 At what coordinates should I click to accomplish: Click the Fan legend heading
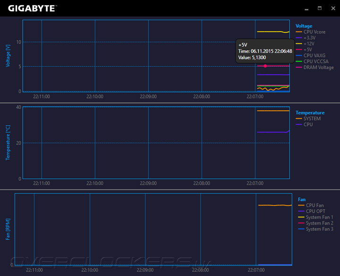point(302,199)
